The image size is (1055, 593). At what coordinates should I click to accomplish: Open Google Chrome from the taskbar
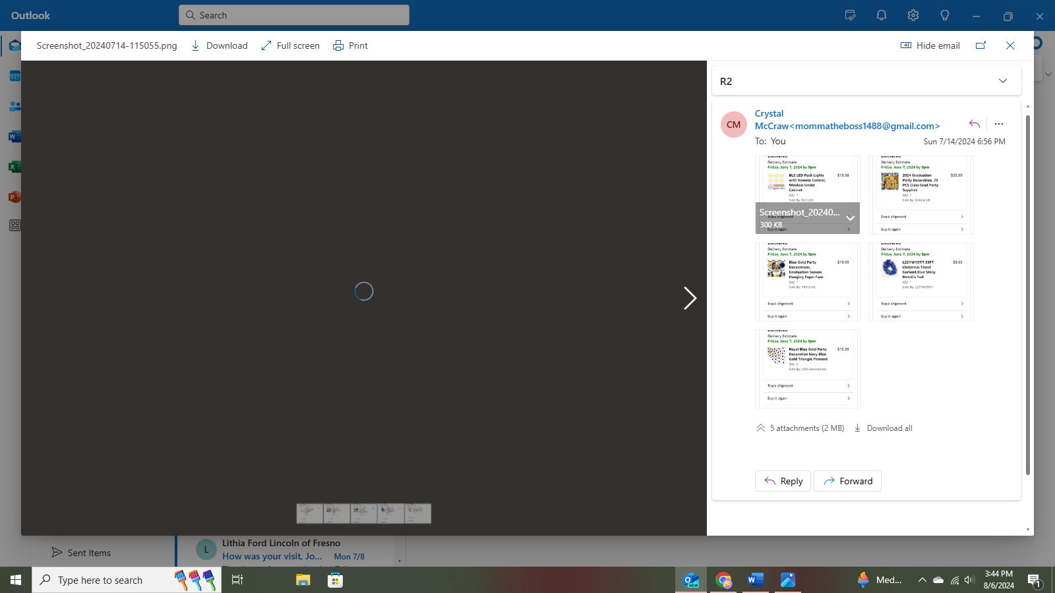pos(724,580)
